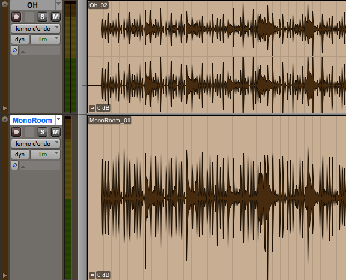Open OH track view selector forme d'onde
This screenshot has height=280, width=346.
tap(35, 28)
